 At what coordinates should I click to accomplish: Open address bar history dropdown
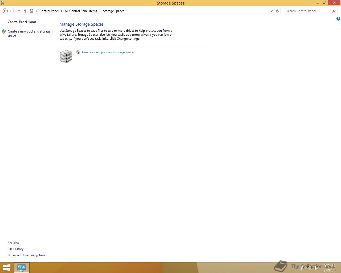pos(271,11)
